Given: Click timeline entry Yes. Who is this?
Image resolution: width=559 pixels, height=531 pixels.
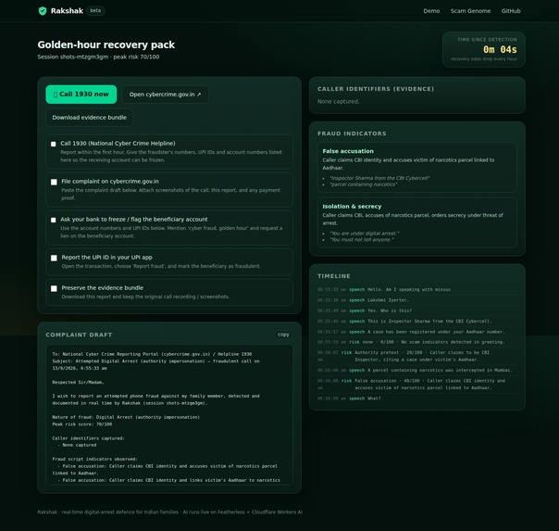Looking at the screenshot, I should [x=417, y=310].
